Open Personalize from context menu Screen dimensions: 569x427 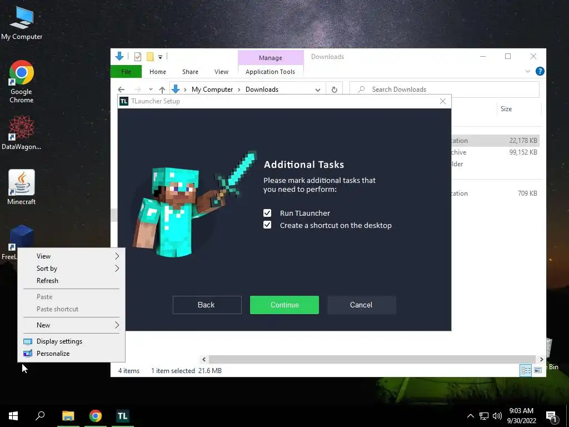click(x=72, y=353)
